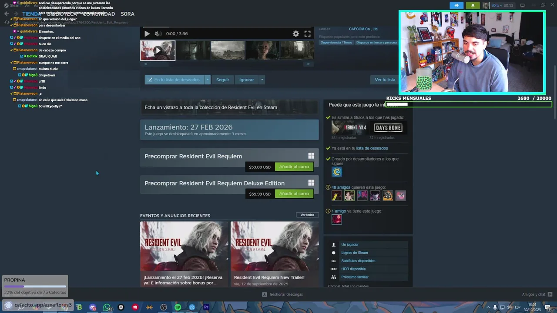The width and height of the screenshot is (557, 313).
Task: Open Windows notification center icon
Action: pos(548,307)
